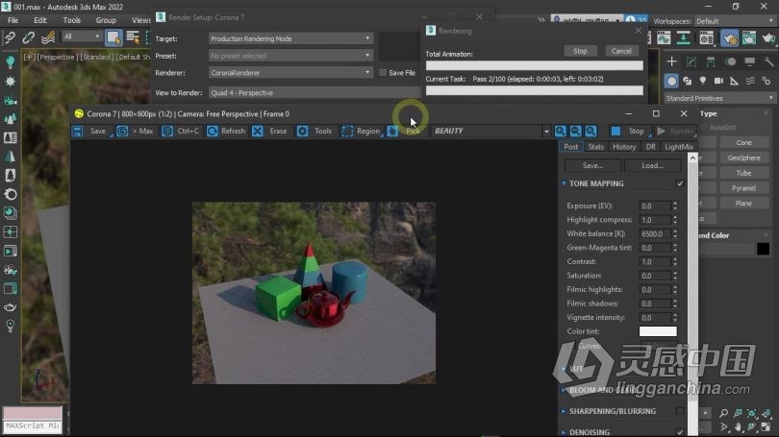Click Refresh in Corona frame buffer
779x437 pixels.
[227, 131]
